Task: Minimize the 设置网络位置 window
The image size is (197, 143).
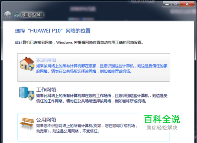Action: point(167,4)
